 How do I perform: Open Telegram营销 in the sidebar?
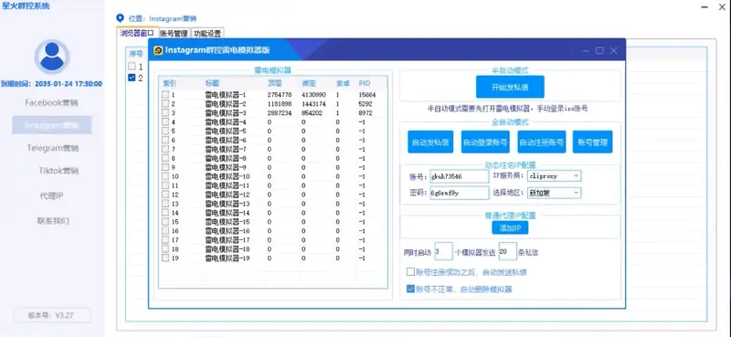coord(53,148)
